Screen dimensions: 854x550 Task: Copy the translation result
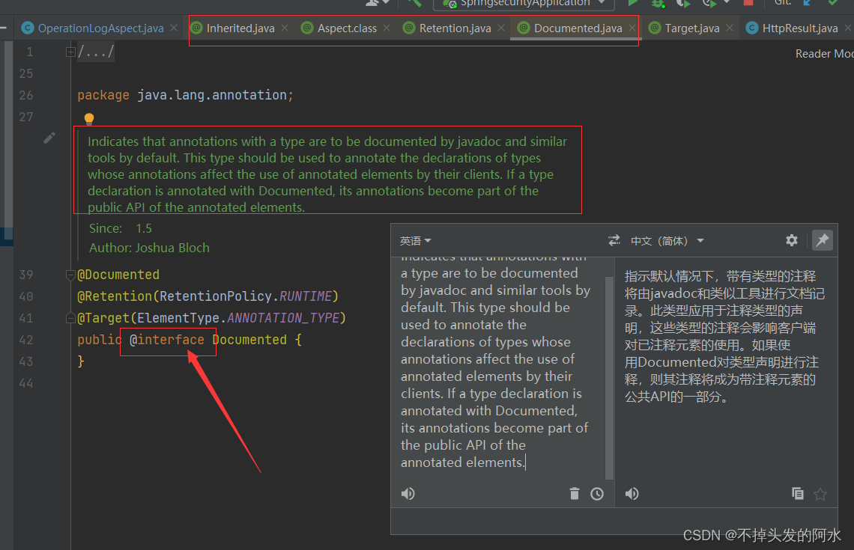[797, 493]
